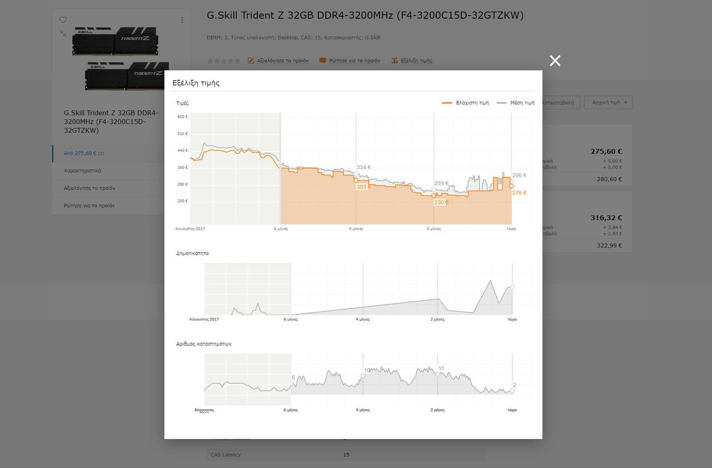Click the 'Αύγουστος 2017' label on price chart
The height and width of the screenshot is (468, 712).
190,228
